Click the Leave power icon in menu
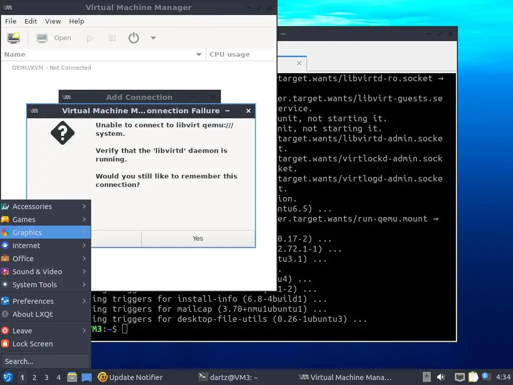This screenshot has height=385, width=513. tap(5, 331)
